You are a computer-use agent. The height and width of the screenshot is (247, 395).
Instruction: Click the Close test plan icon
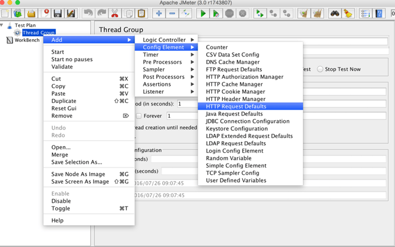[45, 13]
